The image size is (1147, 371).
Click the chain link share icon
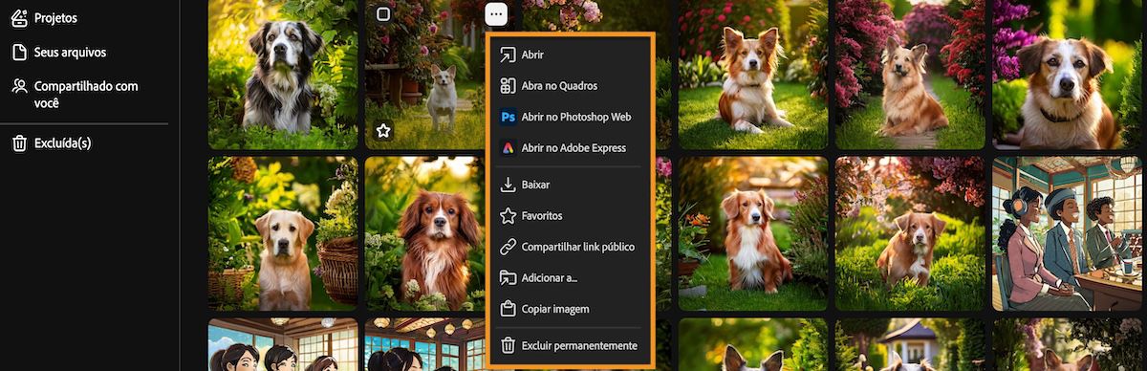509,247
